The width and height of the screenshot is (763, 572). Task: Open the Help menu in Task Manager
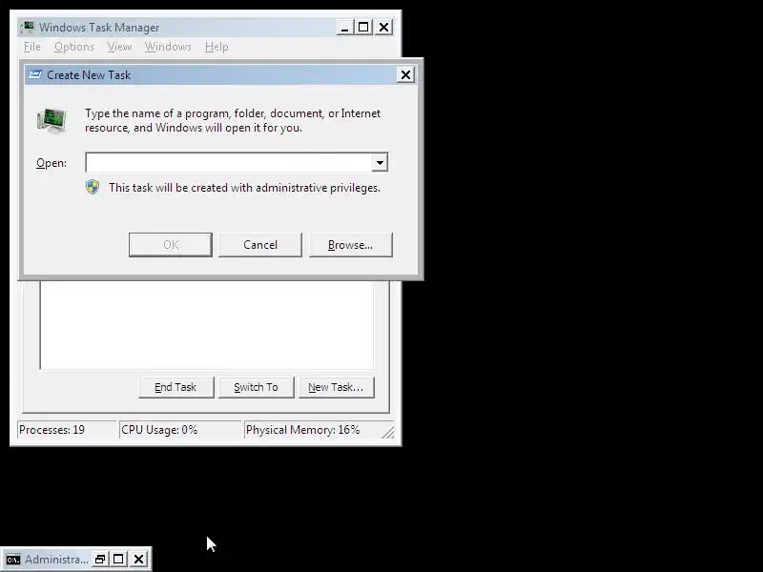tap(217, 47)
